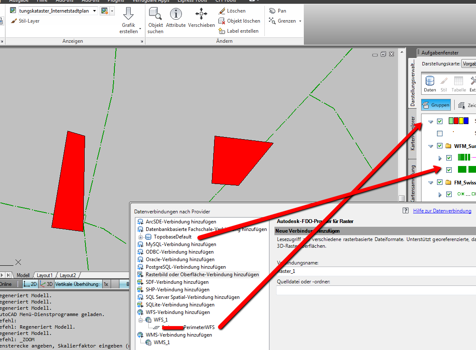Image resolution: width=476 pixels, height=350 pixels.
Task: Activate the Pan tool
Action: [278, 11]
